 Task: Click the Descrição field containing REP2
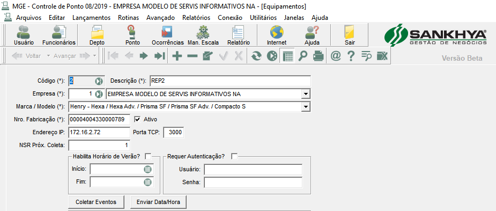pyautogui.click(x=230, y=81)
